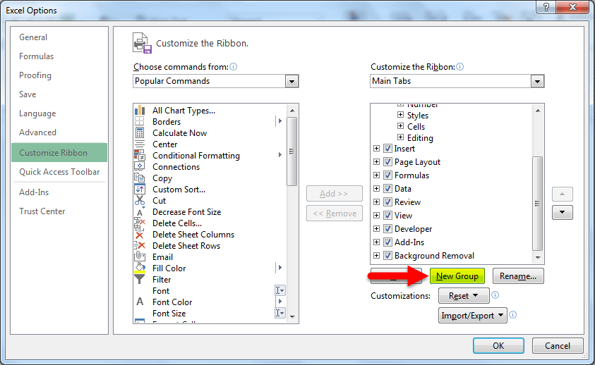This screenshot has width=595, height=365.
Task: Click the Delete Sheet Rows icon
Action: tap(140, 245)
